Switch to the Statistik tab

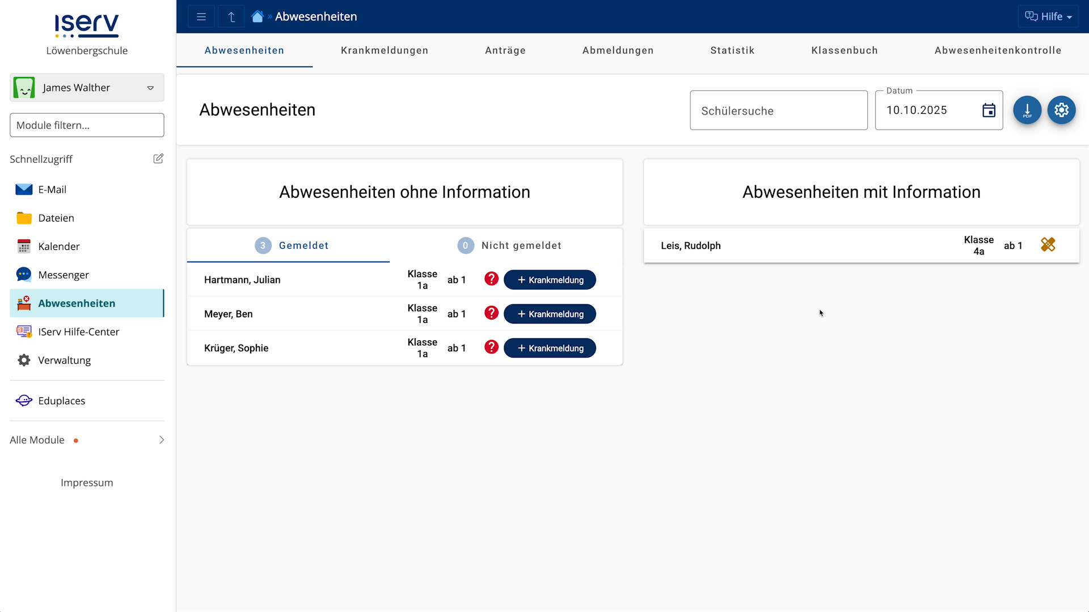point(733,50)
